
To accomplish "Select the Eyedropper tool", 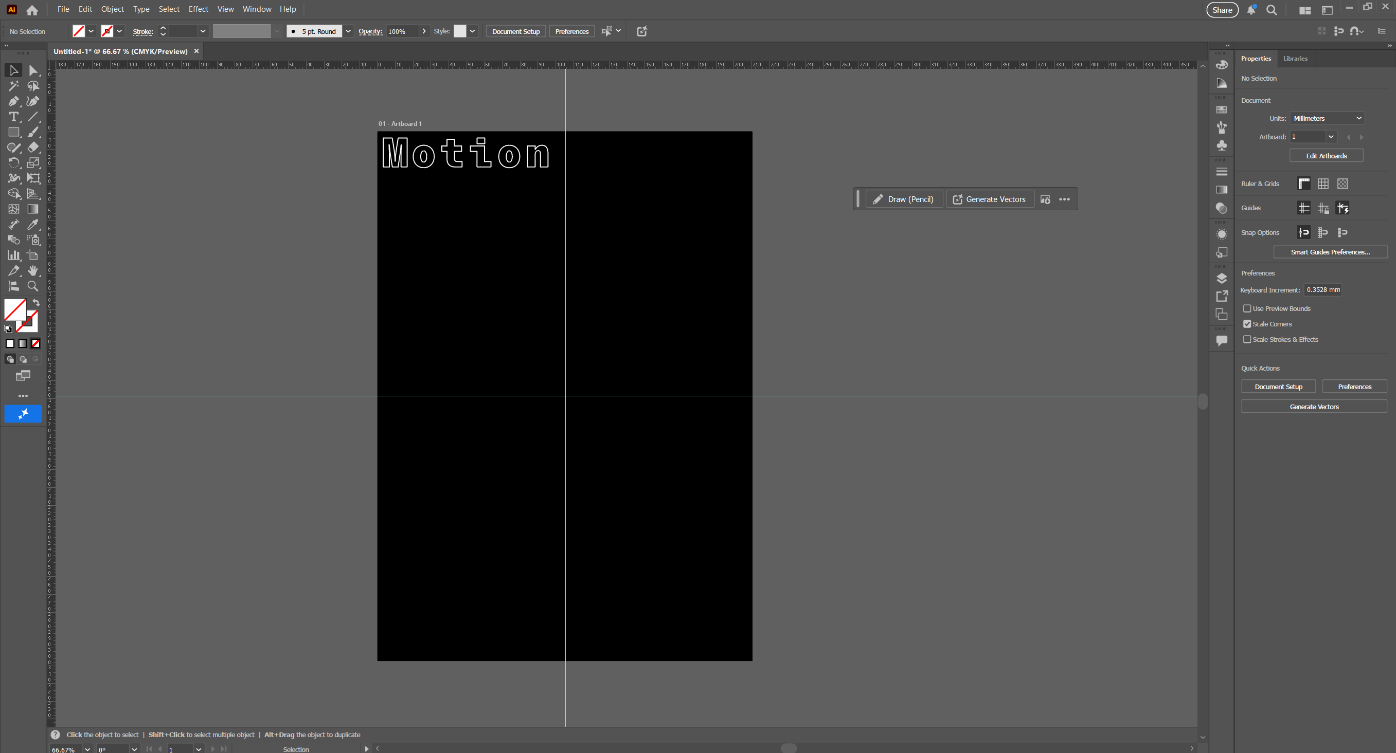I will [x=33, y=224].
